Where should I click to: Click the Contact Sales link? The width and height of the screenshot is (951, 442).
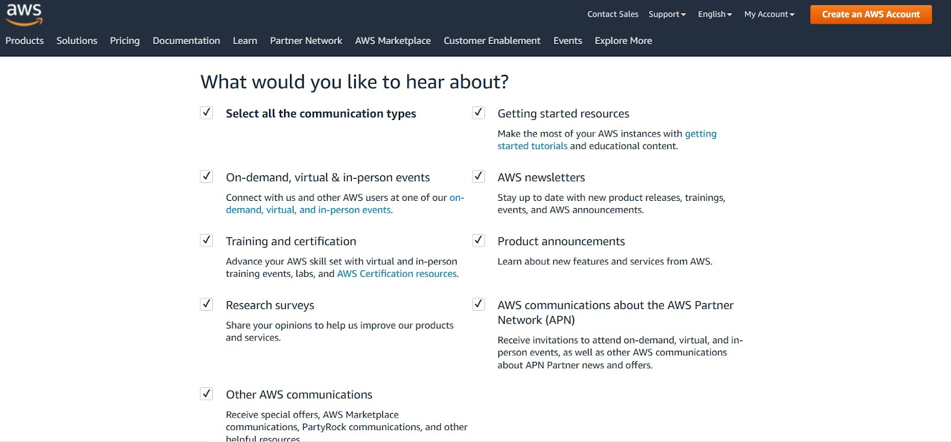(613, 14)
